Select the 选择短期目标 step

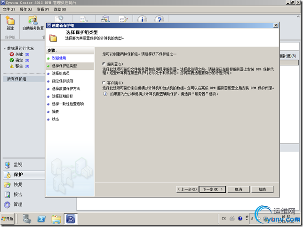(63, 96)
